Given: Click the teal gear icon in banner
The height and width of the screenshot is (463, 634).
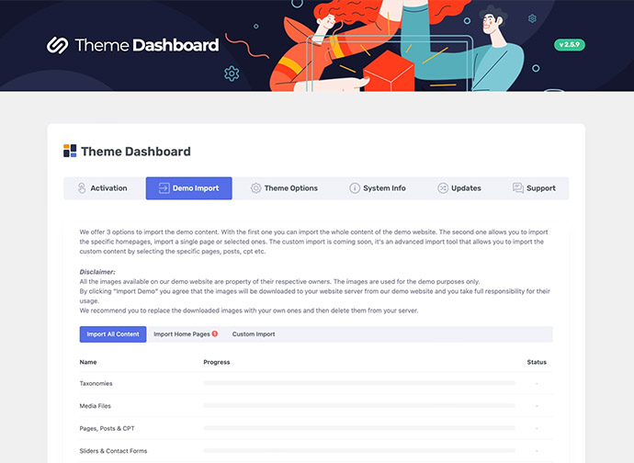Looking at the screenshot, I should click(232, 73).
